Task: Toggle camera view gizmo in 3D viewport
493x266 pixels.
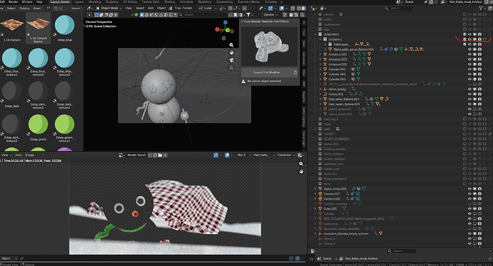Action: pyautogui.click(x=231, y=60)
